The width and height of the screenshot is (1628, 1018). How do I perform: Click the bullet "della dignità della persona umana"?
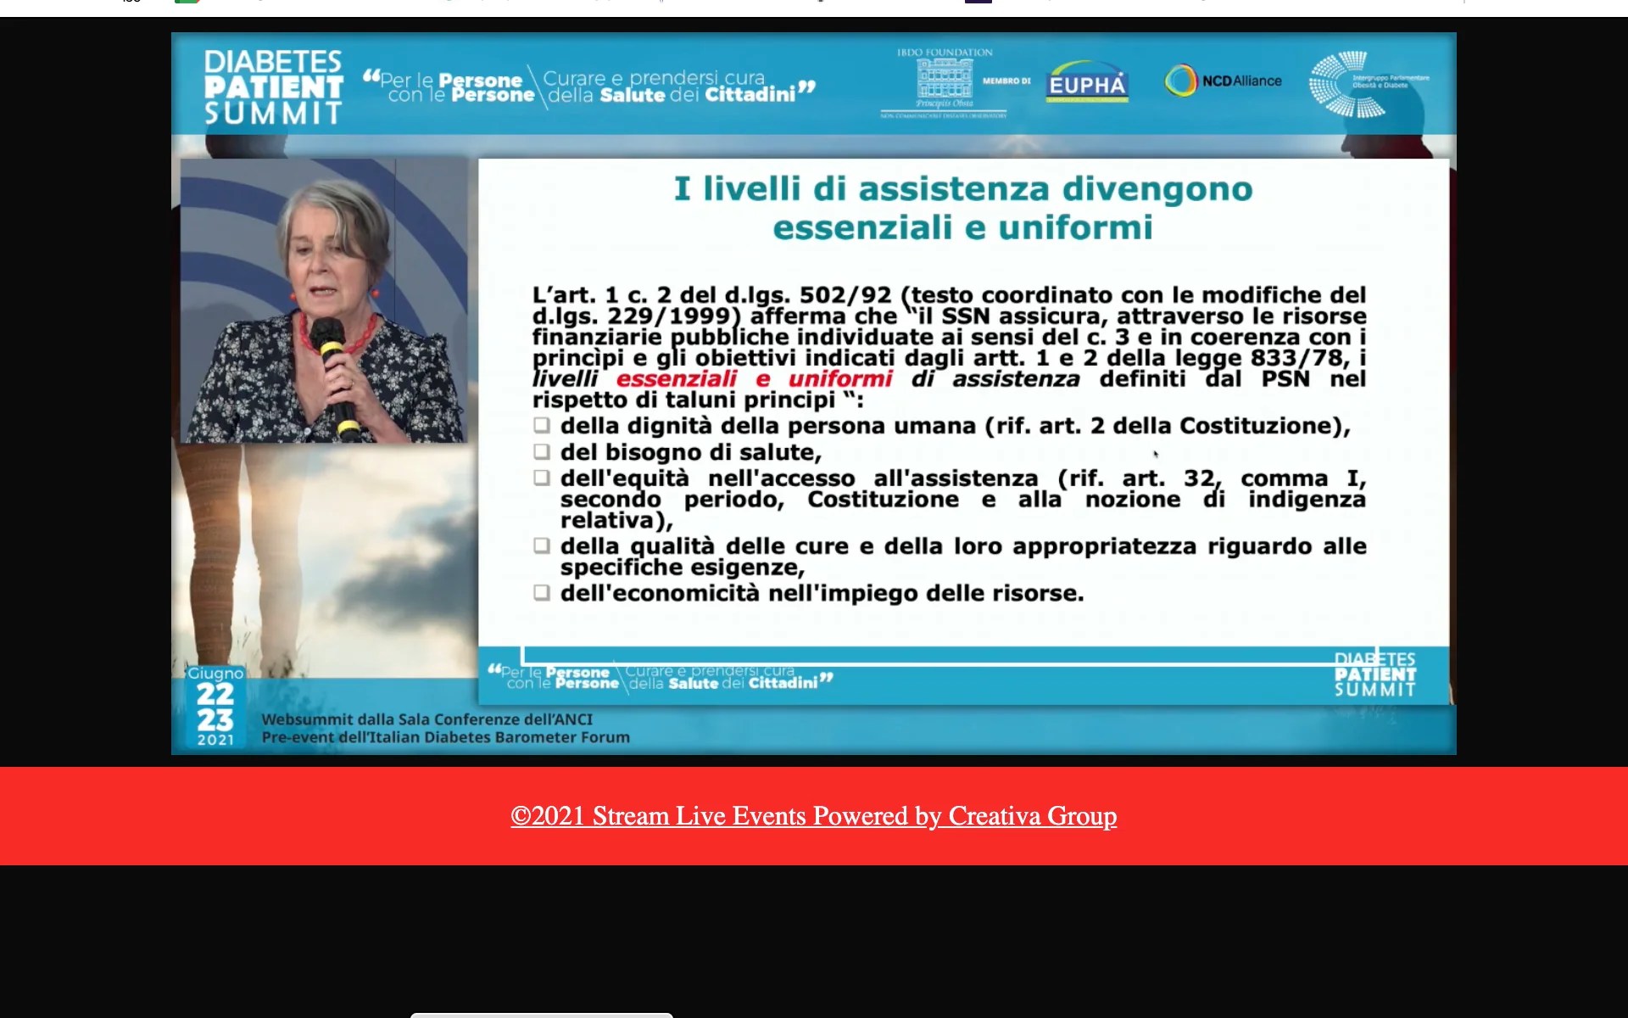click(955, 426)
